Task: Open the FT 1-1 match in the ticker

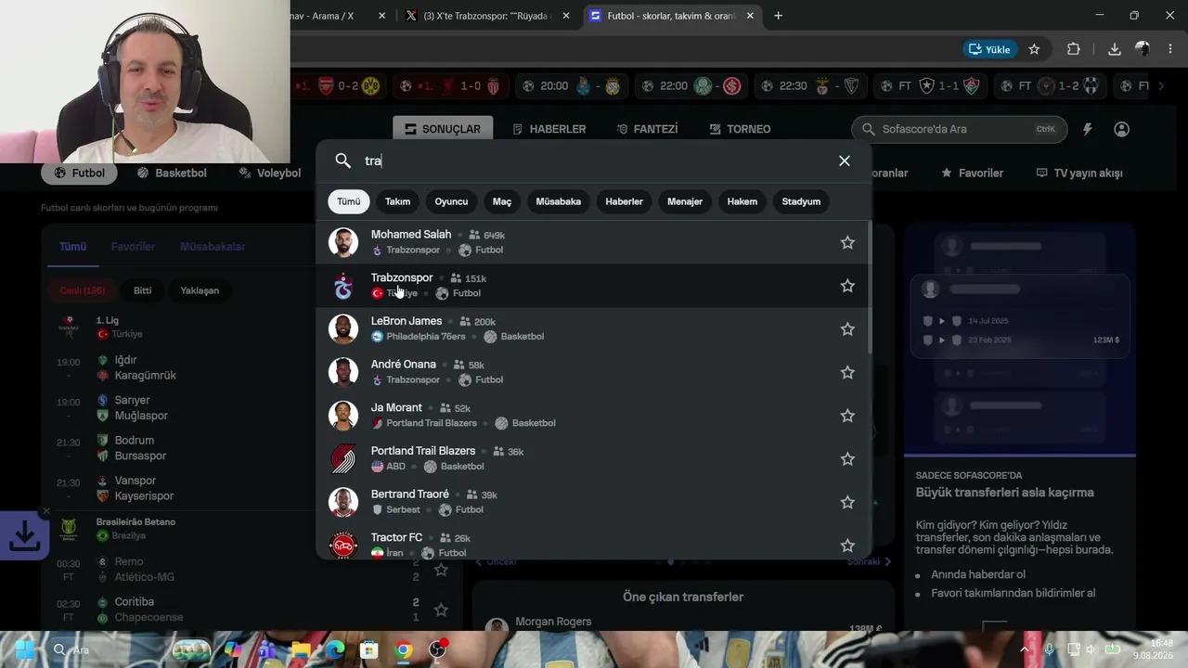Action: click(x=931, y=86)
